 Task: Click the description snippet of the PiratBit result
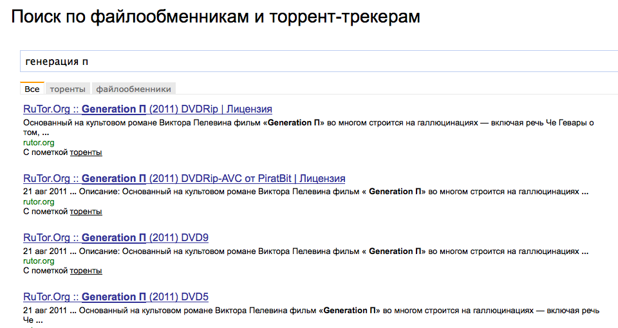pos(306,192)
